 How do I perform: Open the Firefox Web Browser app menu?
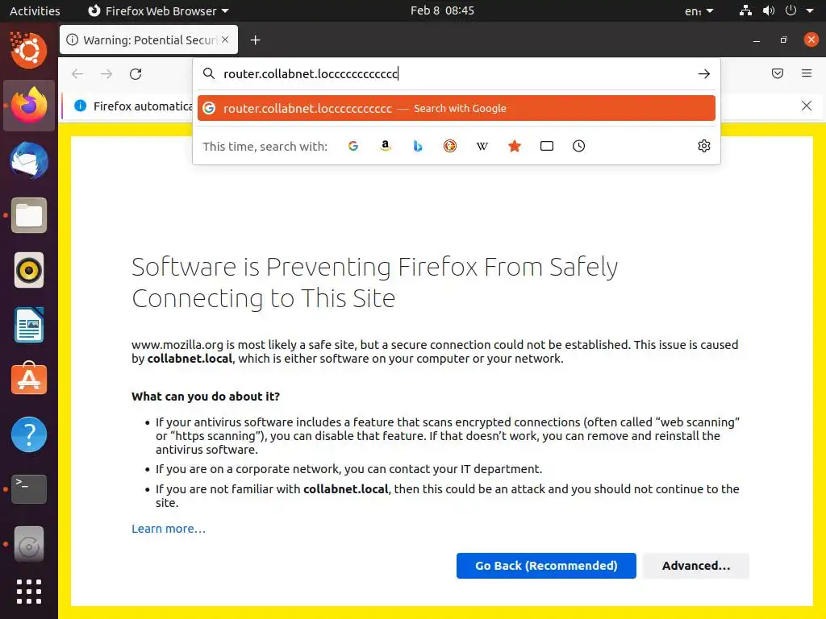pos(158,11)
